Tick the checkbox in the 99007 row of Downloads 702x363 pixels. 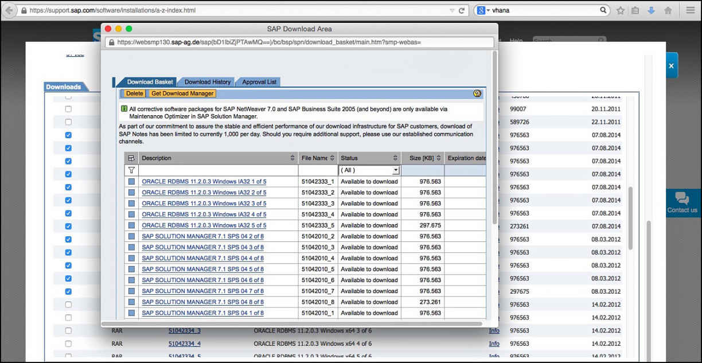click(68, 109)
